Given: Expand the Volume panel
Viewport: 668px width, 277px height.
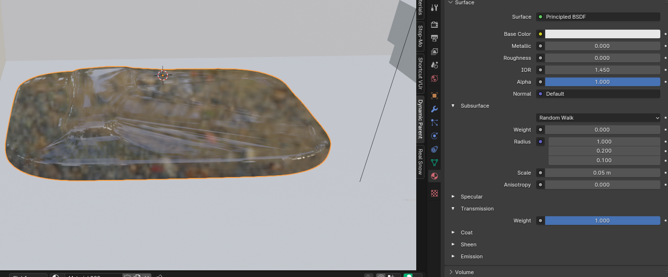Looking at the screenshot, I should click(x=450, y=272).
